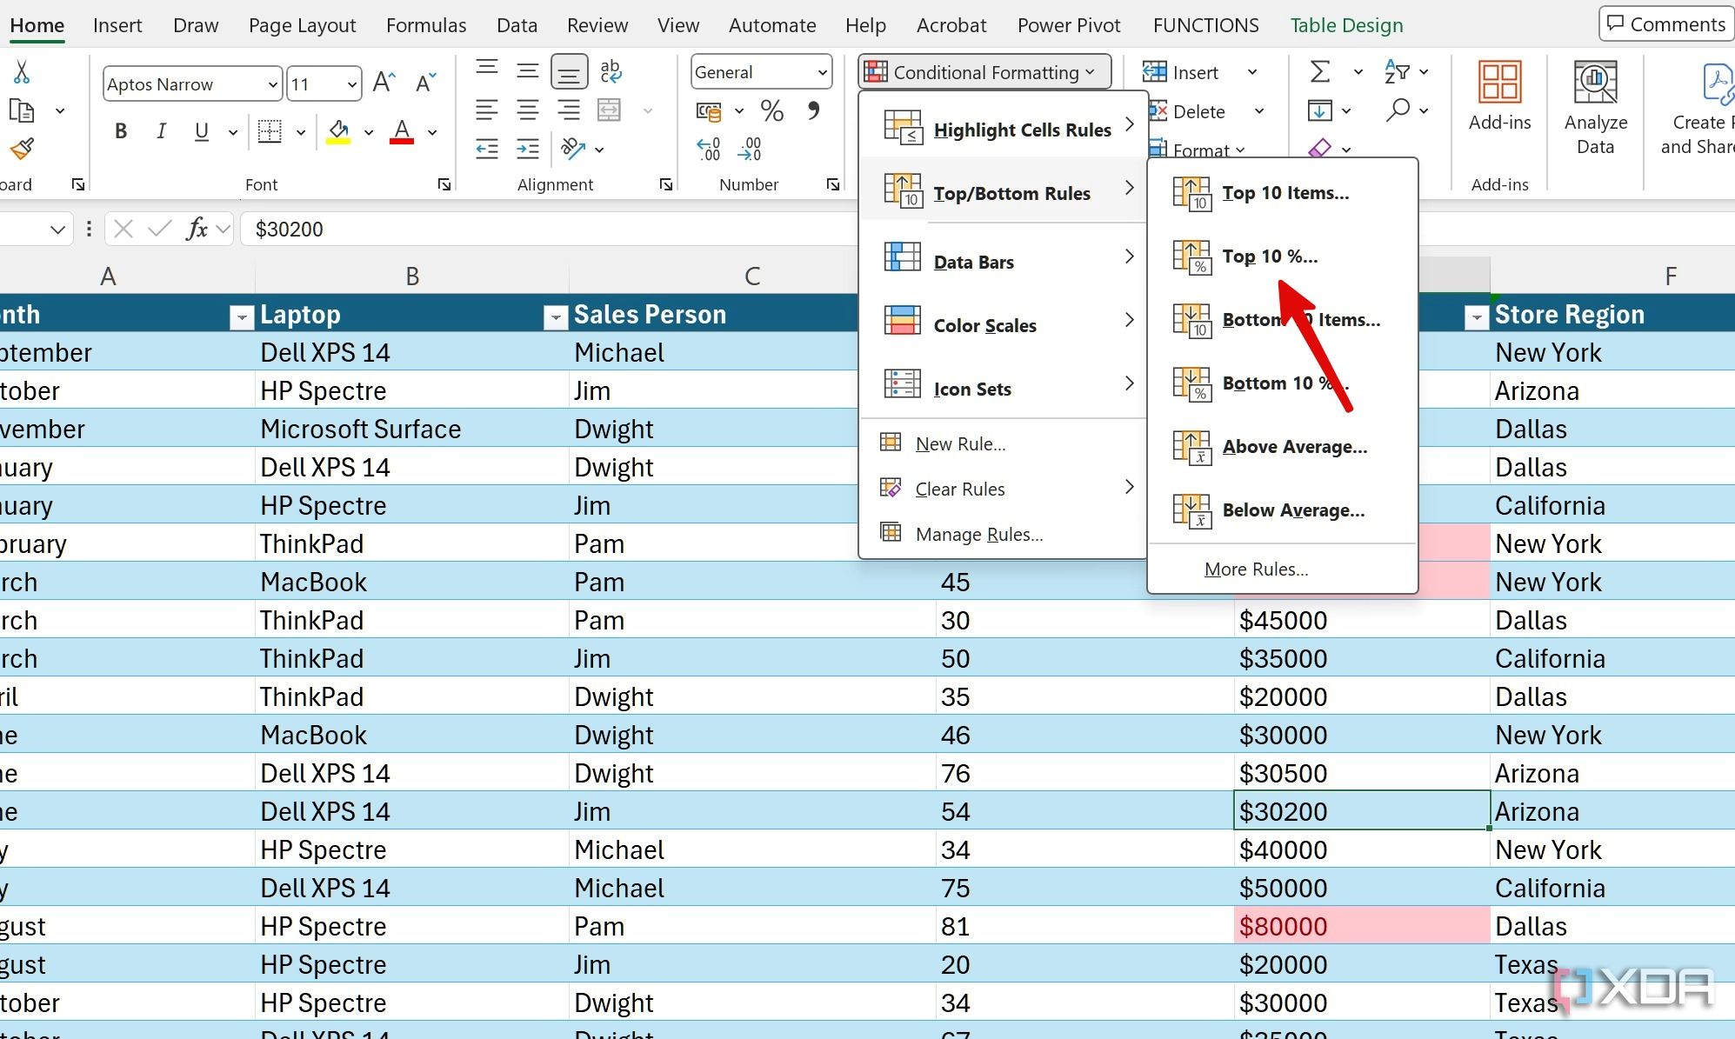Screen dimensions: 1735x1039
Task: Click Clear Rules option
Action: [x=958, y=489]
